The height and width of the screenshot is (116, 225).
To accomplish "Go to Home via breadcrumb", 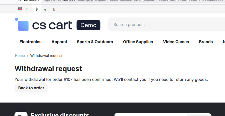I will [x=20, y=56].
